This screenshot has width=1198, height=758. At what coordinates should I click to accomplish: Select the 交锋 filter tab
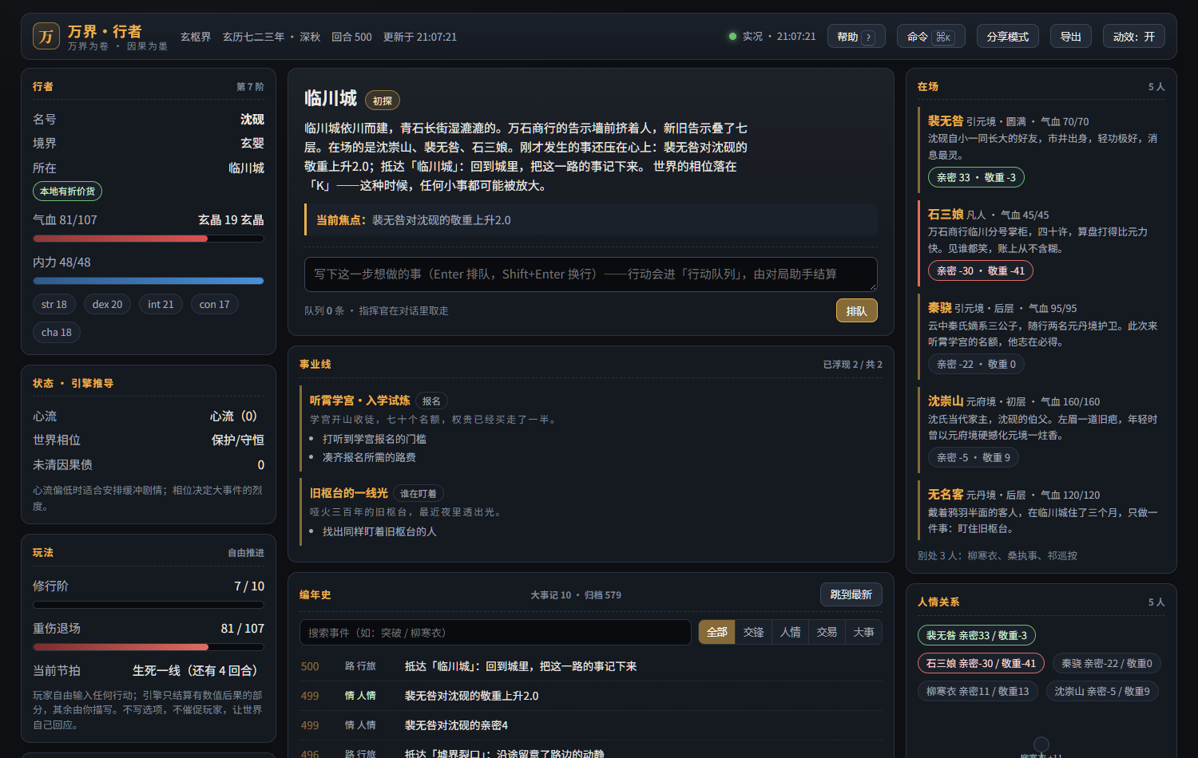pos(754,632)
